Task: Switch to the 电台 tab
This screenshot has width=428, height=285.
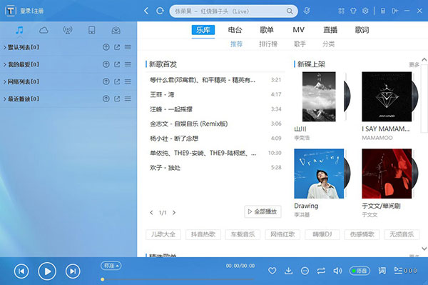Action: click(x=235, y=30)
